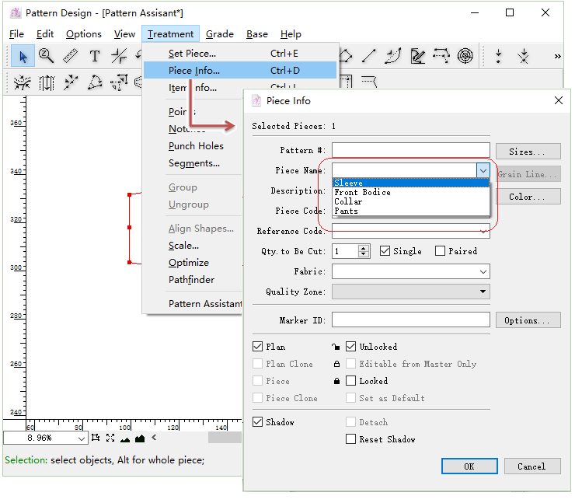Select Front Bodice in the piece name list
The height and width of the screenshot is (503, 582).
tap(363, 192)
